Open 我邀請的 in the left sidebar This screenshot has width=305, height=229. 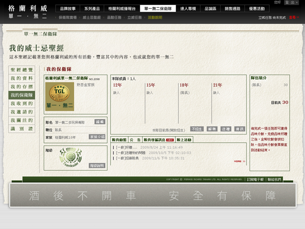[21, 112]
